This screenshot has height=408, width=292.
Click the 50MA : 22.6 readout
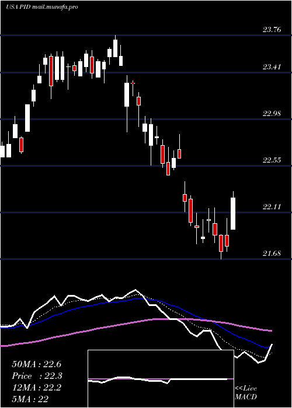pos(36,364)
